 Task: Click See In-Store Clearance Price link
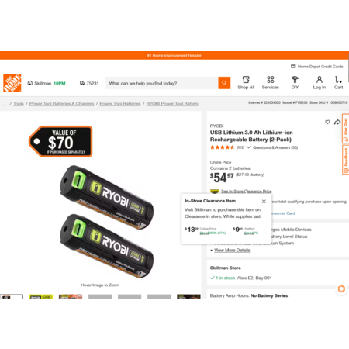(x=246, y=192)
